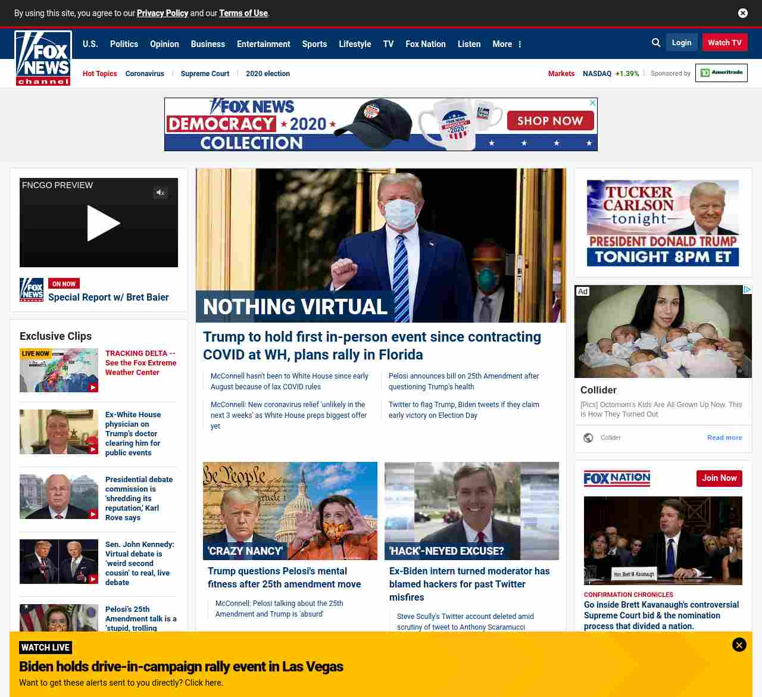The image size is (762, 697).
Task: Click the Tucker Carlson Tonight promo banner
Action: point(663,223)
